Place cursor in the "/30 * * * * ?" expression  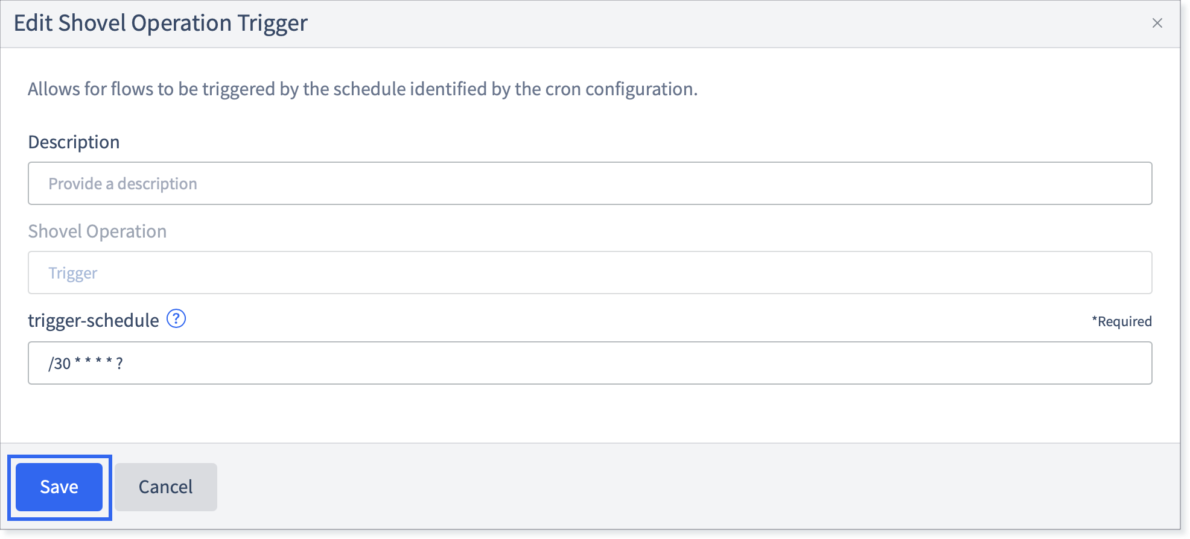pos(86,363)
